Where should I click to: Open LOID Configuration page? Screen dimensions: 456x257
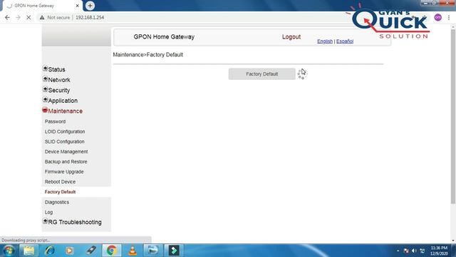click(65, 131)
